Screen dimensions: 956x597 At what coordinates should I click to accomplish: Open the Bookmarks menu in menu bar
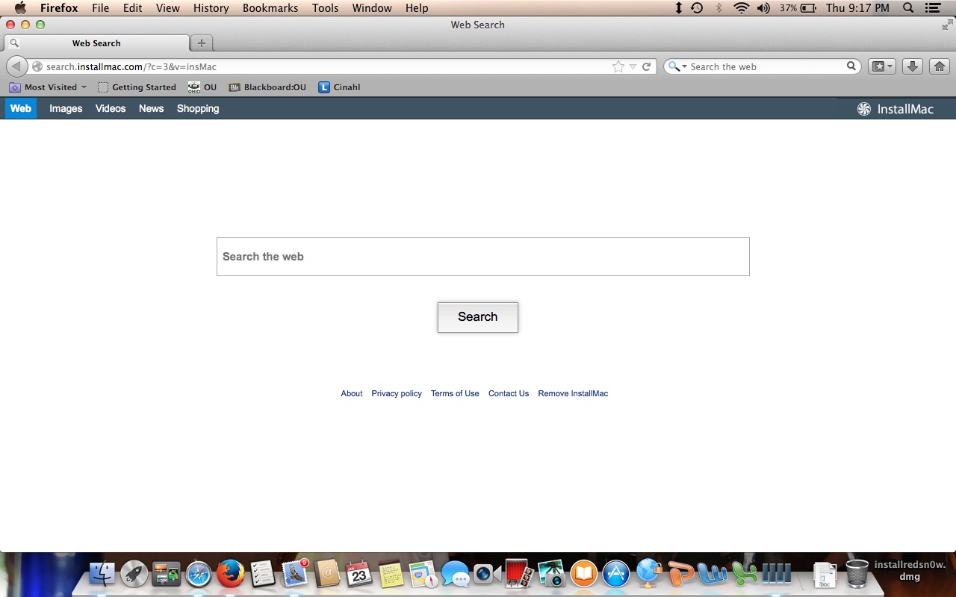pyautogui.click(x=270, y=8)
